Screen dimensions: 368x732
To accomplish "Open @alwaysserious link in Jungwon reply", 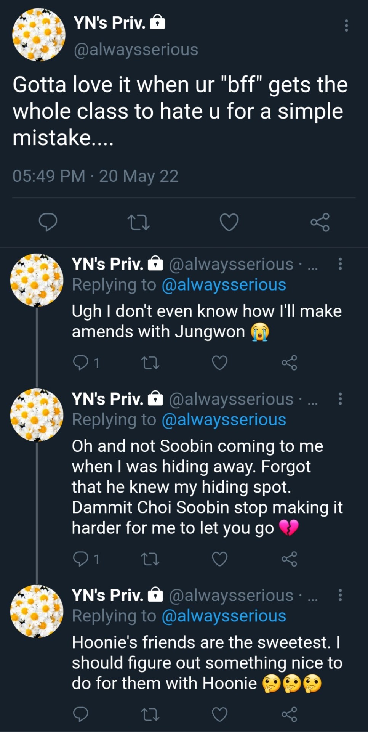I will pyautogui.click(x=224, y=285).
